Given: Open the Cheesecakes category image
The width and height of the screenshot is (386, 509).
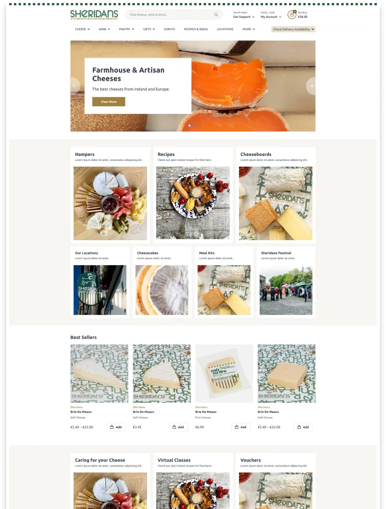Looking at the screenshot, I should (x=162, y=290).
